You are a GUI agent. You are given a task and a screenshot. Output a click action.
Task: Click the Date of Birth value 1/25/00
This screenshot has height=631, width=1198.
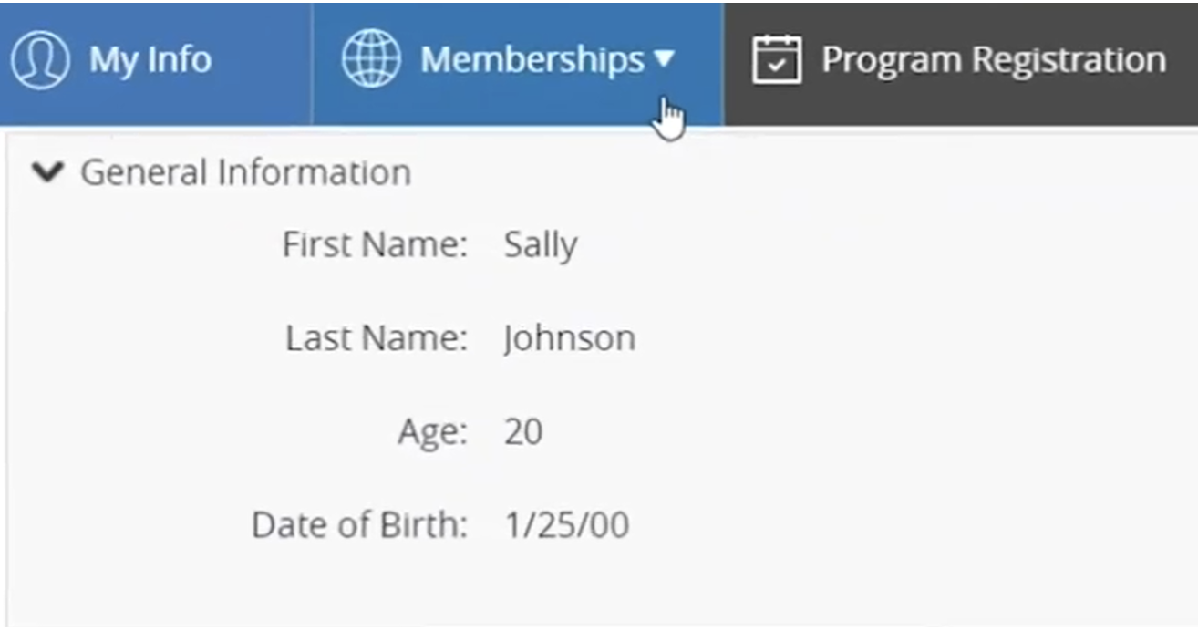pos(566,525)
